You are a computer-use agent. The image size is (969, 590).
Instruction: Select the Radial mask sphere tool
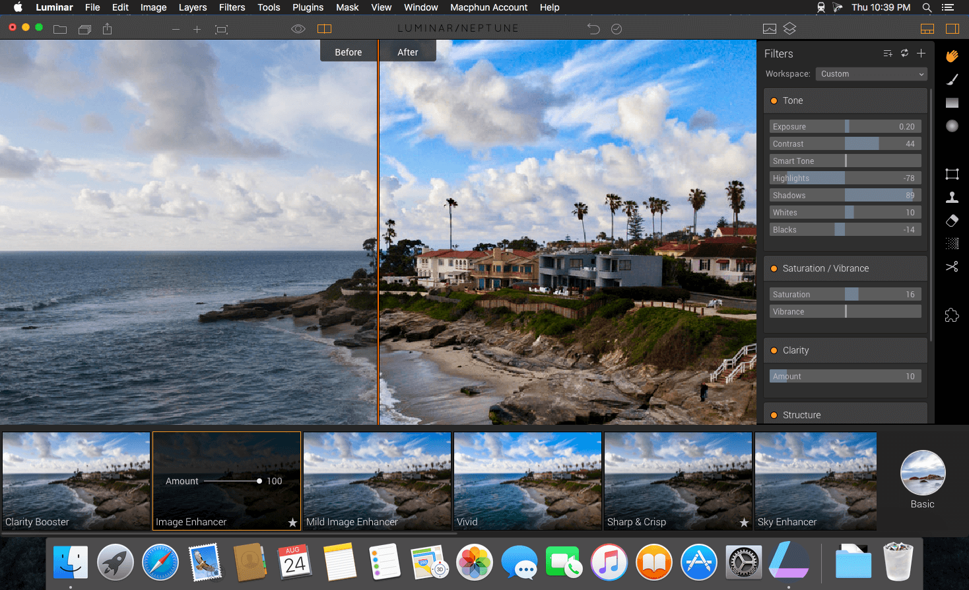pyautogui.click(x=952, y=126)
